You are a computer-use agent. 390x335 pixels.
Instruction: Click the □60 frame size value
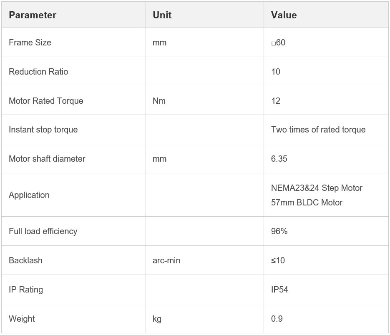click(278, 42)
